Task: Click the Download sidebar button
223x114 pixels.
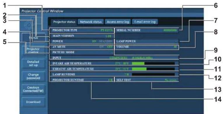Action: (x=34, y=102)
